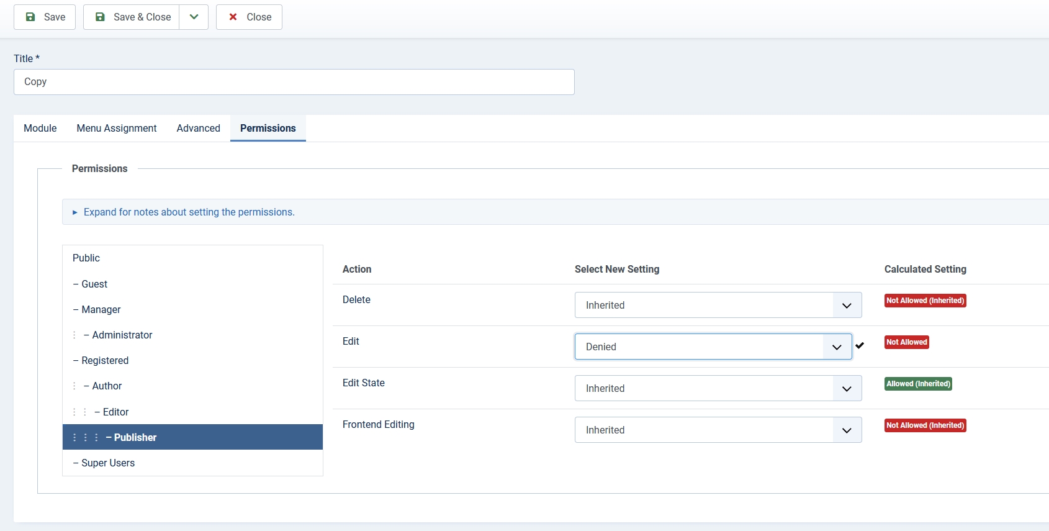This screenshot has width=1049, height=531.
Task: Select the Administrator user group
Action: point(122,335)
